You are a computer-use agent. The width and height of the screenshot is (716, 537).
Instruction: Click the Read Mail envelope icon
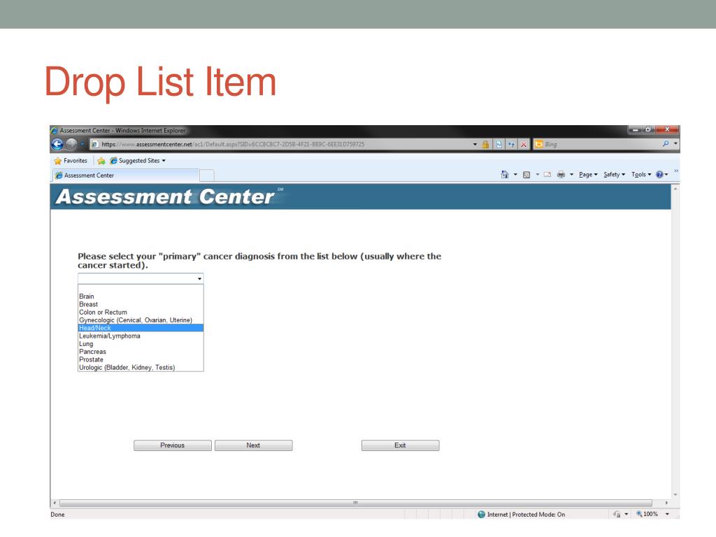pos(547,174)
